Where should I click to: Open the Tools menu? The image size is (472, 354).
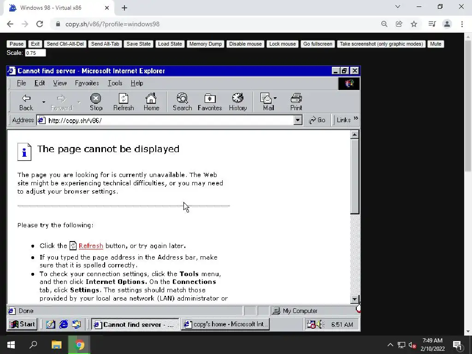pos(115,83)
